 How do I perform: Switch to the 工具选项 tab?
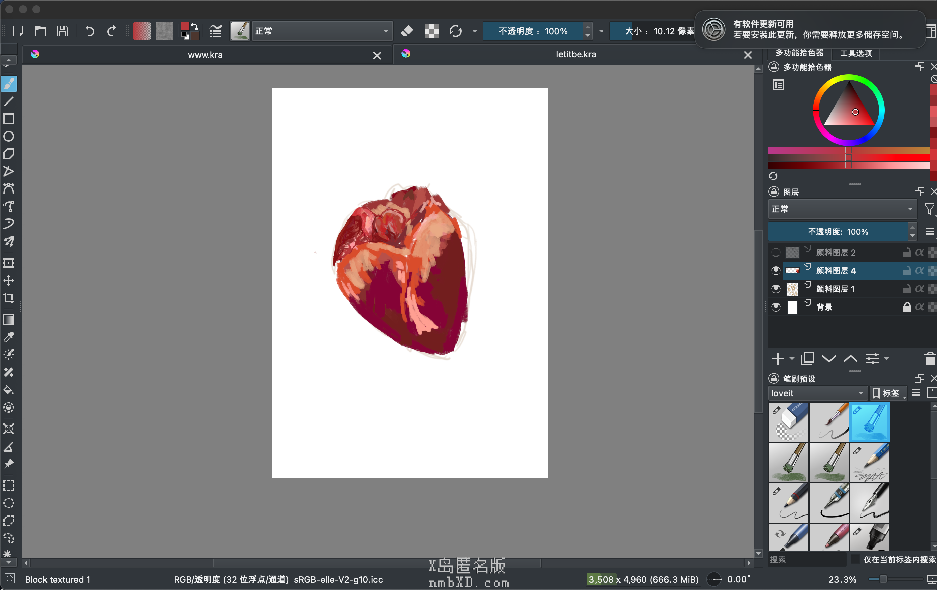point(856,53)
